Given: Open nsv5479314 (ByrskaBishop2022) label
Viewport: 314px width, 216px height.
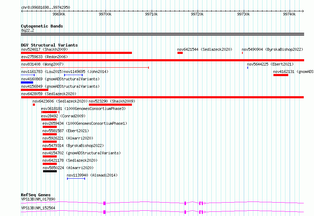Looking at the screenshot, I should (73, 146).
